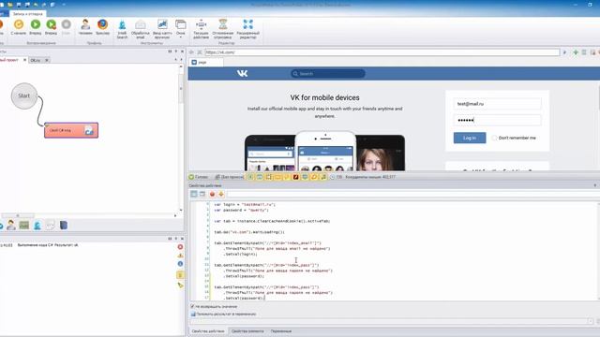Screen dimensions: 600x337
Task: Toggle the Don't remember me checkbox
Action: click(494, 138)
